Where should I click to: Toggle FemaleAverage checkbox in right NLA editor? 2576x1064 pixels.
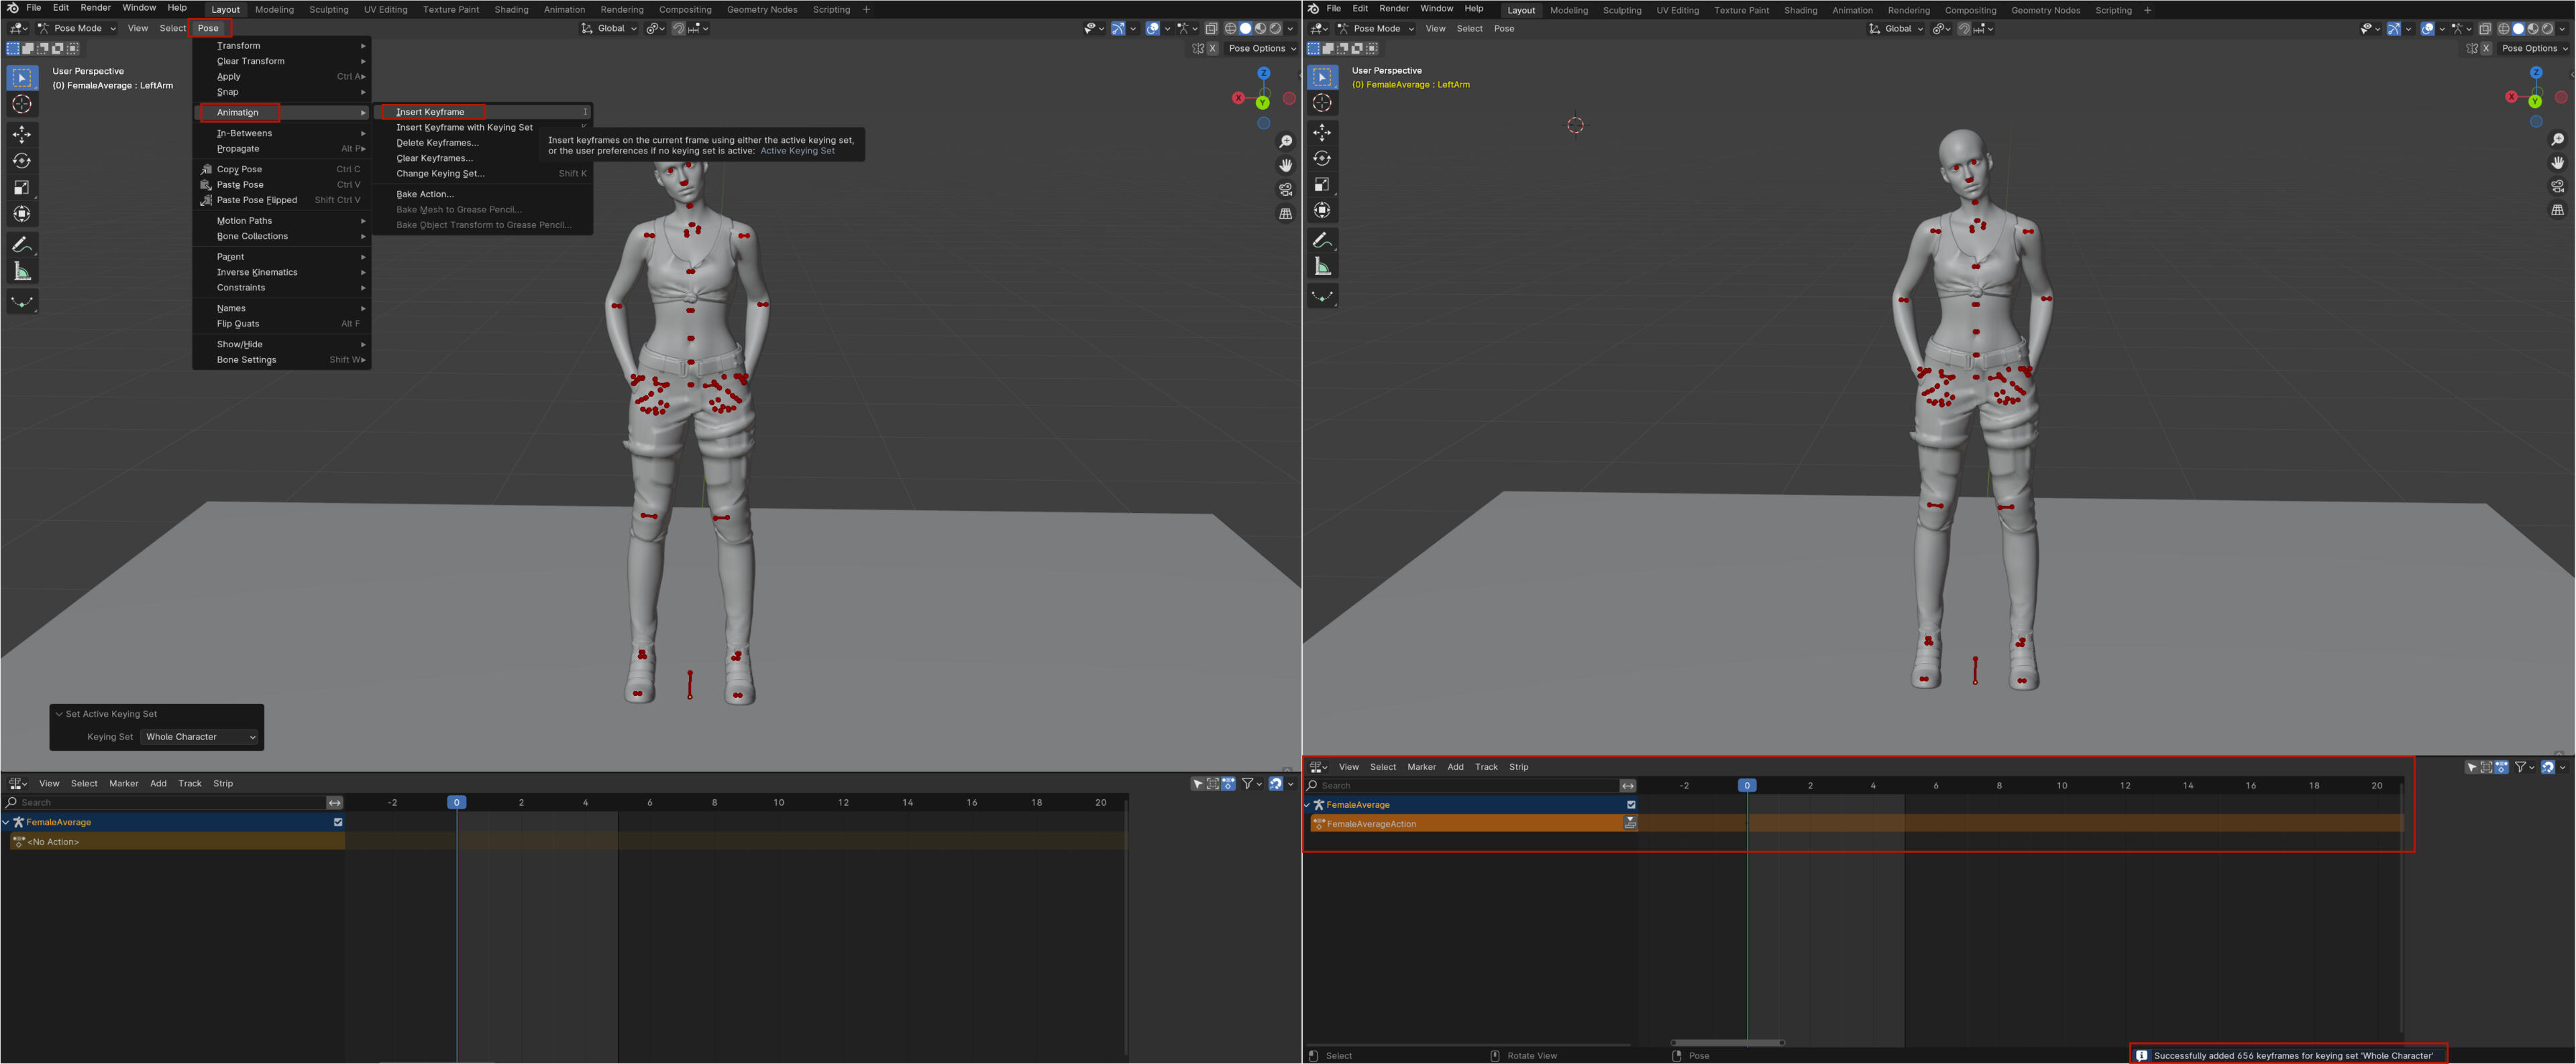click(x=1631, y=805)
